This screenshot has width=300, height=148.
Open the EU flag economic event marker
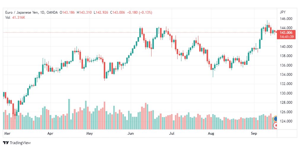pyautogui.click(x=275, y=119)
